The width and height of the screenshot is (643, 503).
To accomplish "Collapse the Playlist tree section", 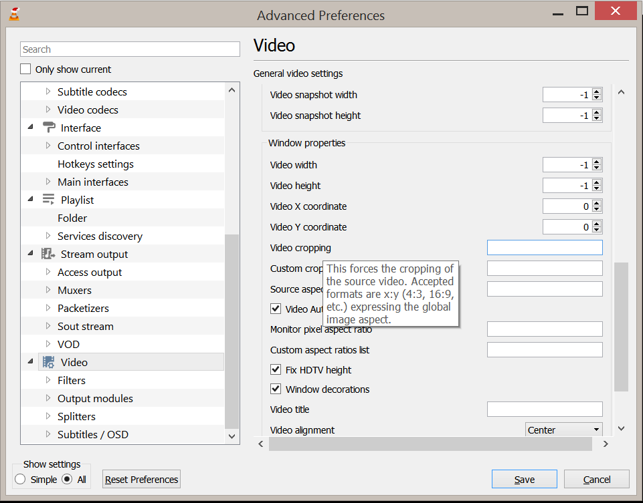I will click(x=31, y=199).
